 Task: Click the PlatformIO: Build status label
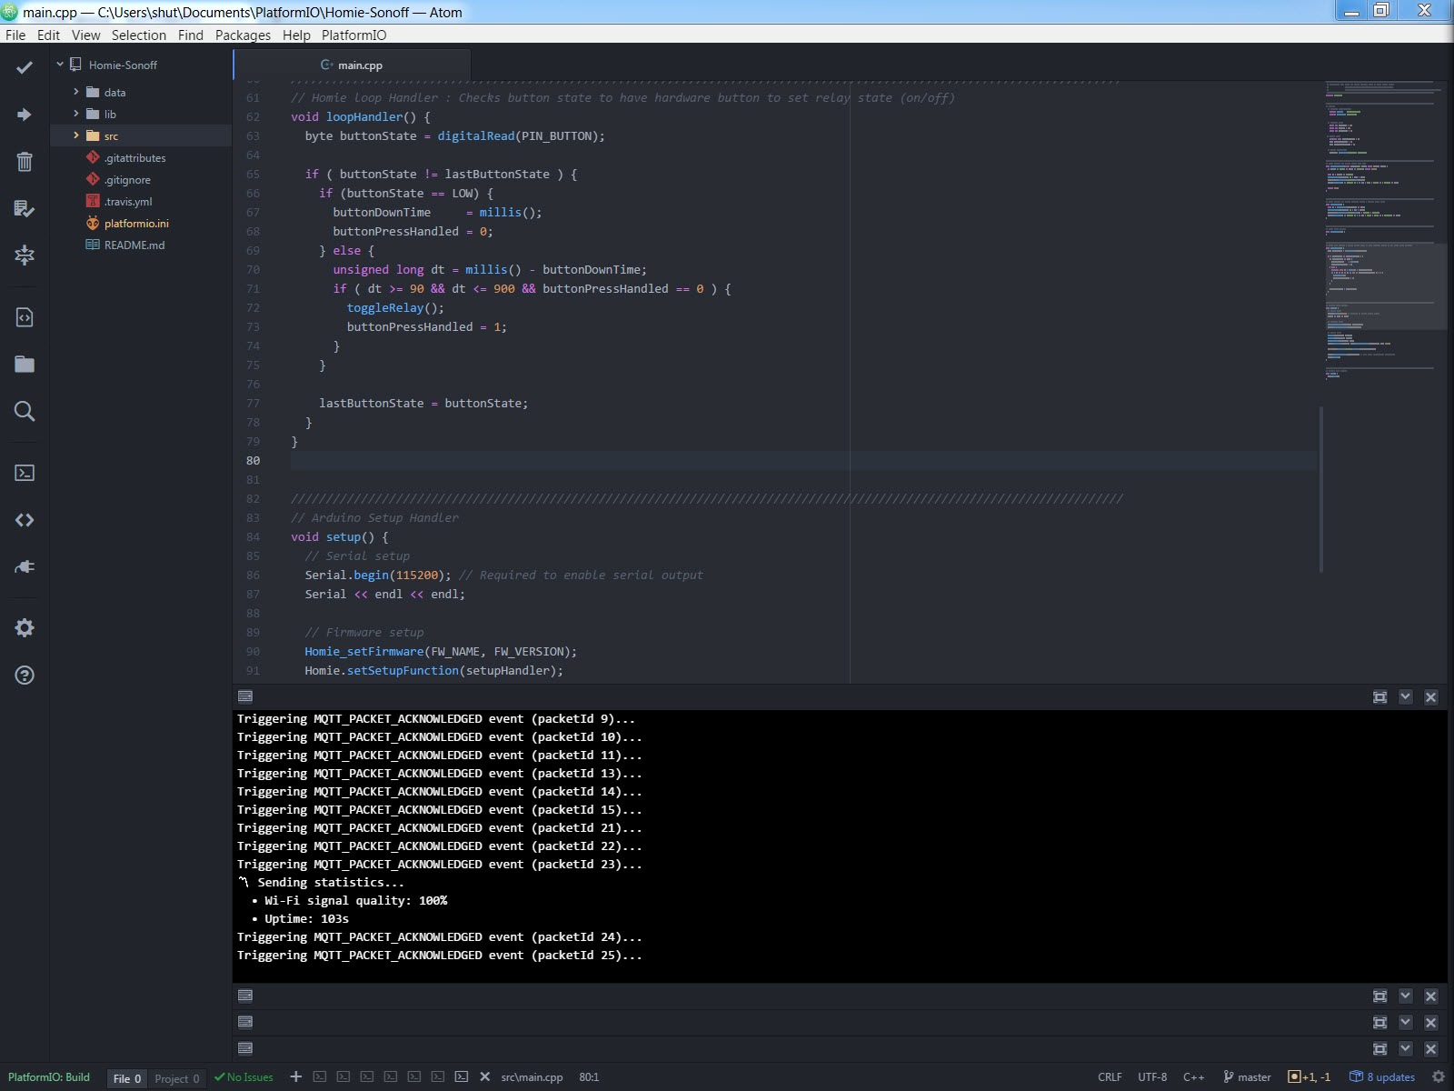[x=49, y=1077]
